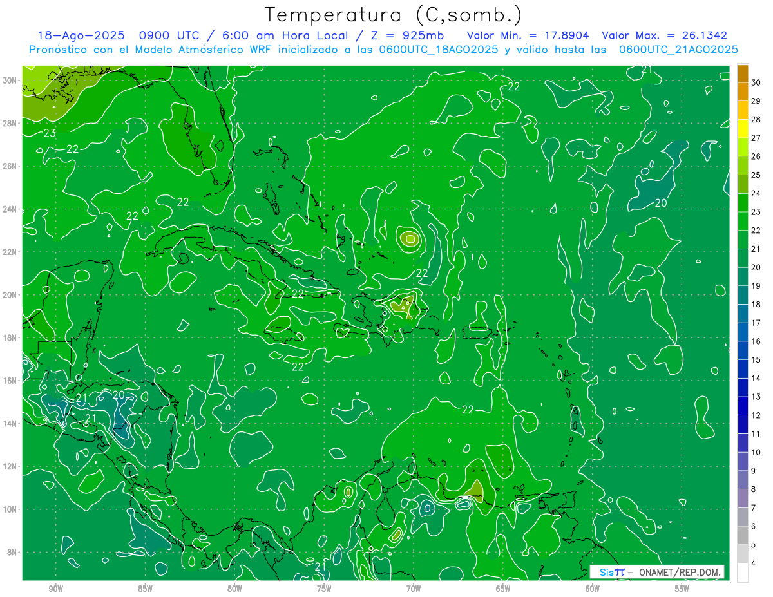
Task: Click the number 24 in the color legend
Action: pyautogui.click(x=756, y=193)
